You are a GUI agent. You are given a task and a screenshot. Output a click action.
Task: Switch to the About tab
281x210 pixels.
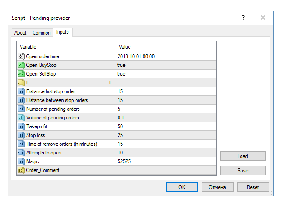[x=21, y=33]
